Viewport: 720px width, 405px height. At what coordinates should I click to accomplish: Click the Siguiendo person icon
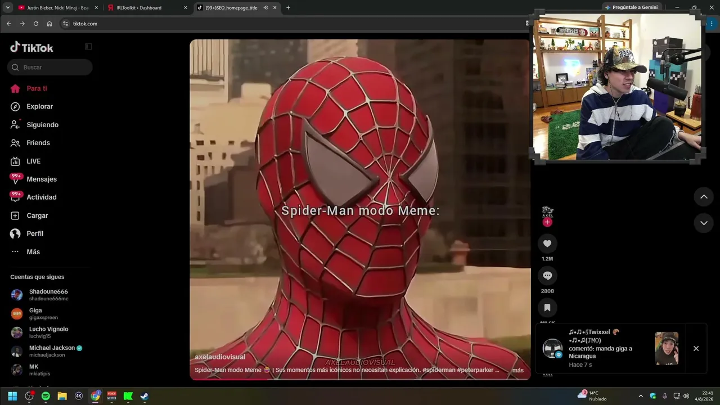[15, 125]
